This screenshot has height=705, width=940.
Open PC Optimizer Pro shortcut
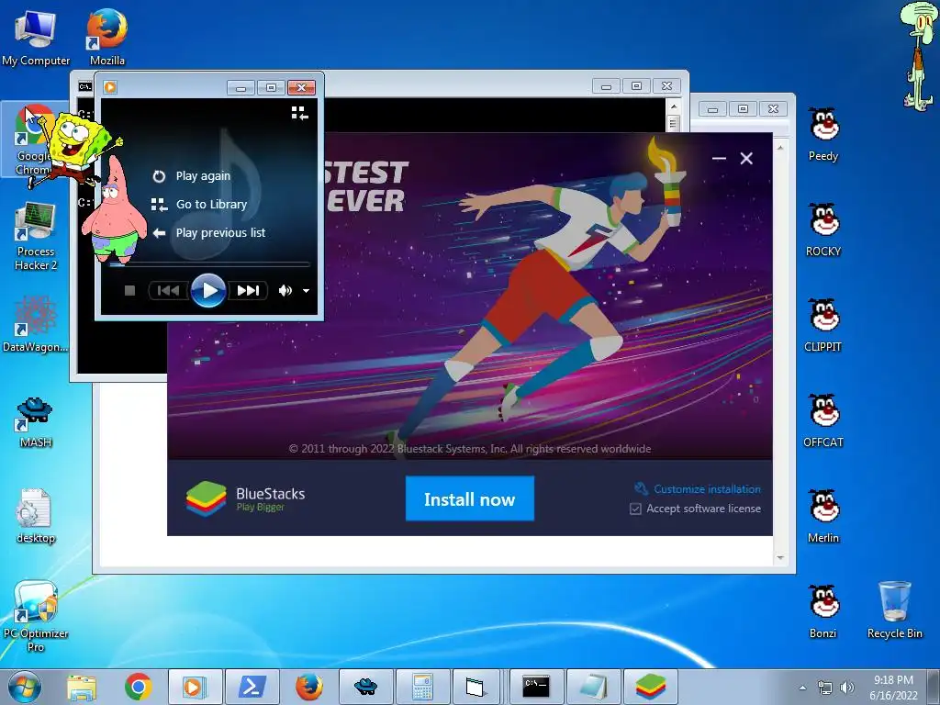(36, 616)
